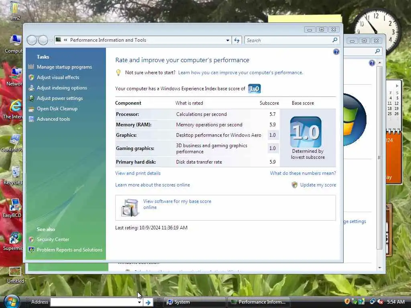This screenshot has height=308, width=411.
Task: Click the software box icon in base score panel
Action: click(130, 207)
